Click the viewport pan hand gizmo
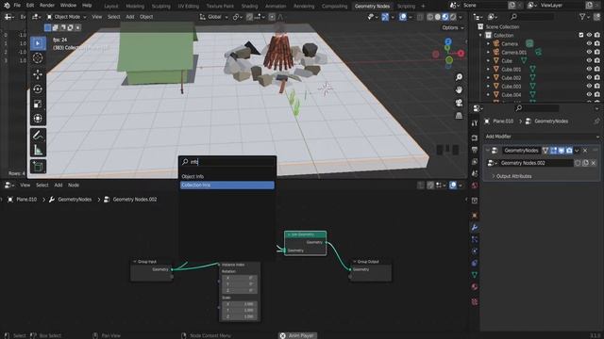 coord(459,90)
